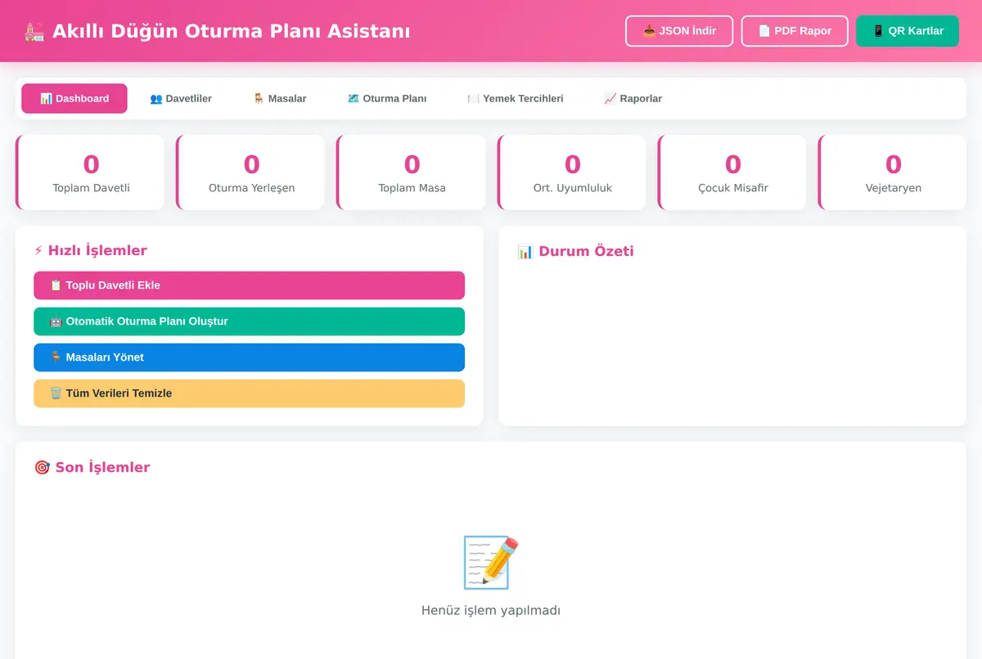Click the notepad pencil empty-state icon

(x=491, y=563)
